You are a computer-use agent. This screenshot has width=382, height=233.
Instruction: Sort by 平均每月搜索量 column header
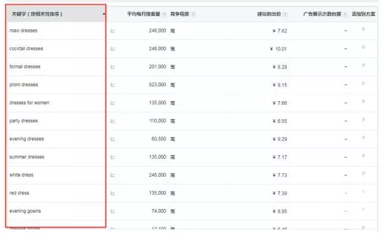pyautogui.click(x=144, y=14)
